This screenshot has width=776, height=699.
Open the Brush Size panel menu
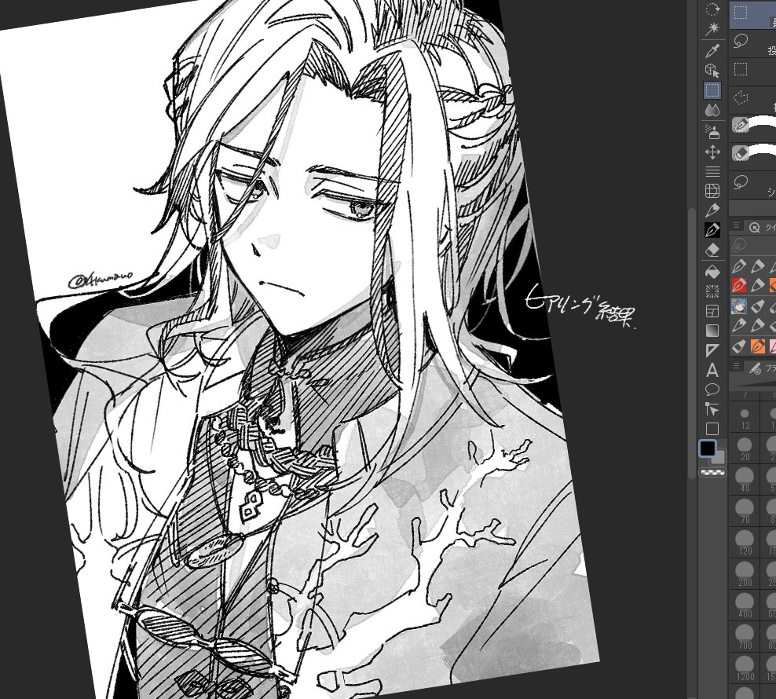[x=737, y=367]
